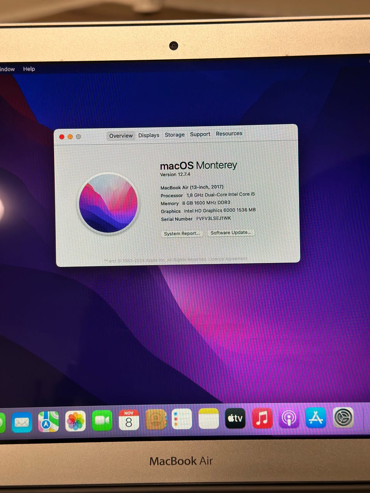
Task: Open the Notes app icon
Action: point(209,419)
